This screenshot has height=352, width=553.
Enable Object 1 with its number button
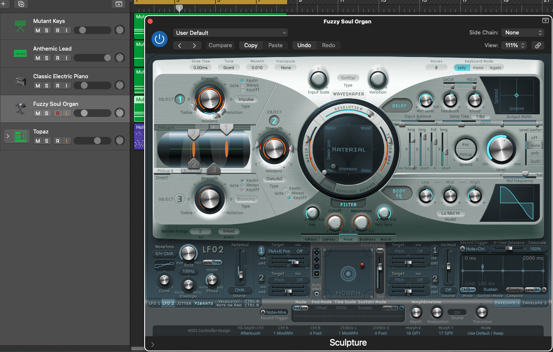pos(180,99)
